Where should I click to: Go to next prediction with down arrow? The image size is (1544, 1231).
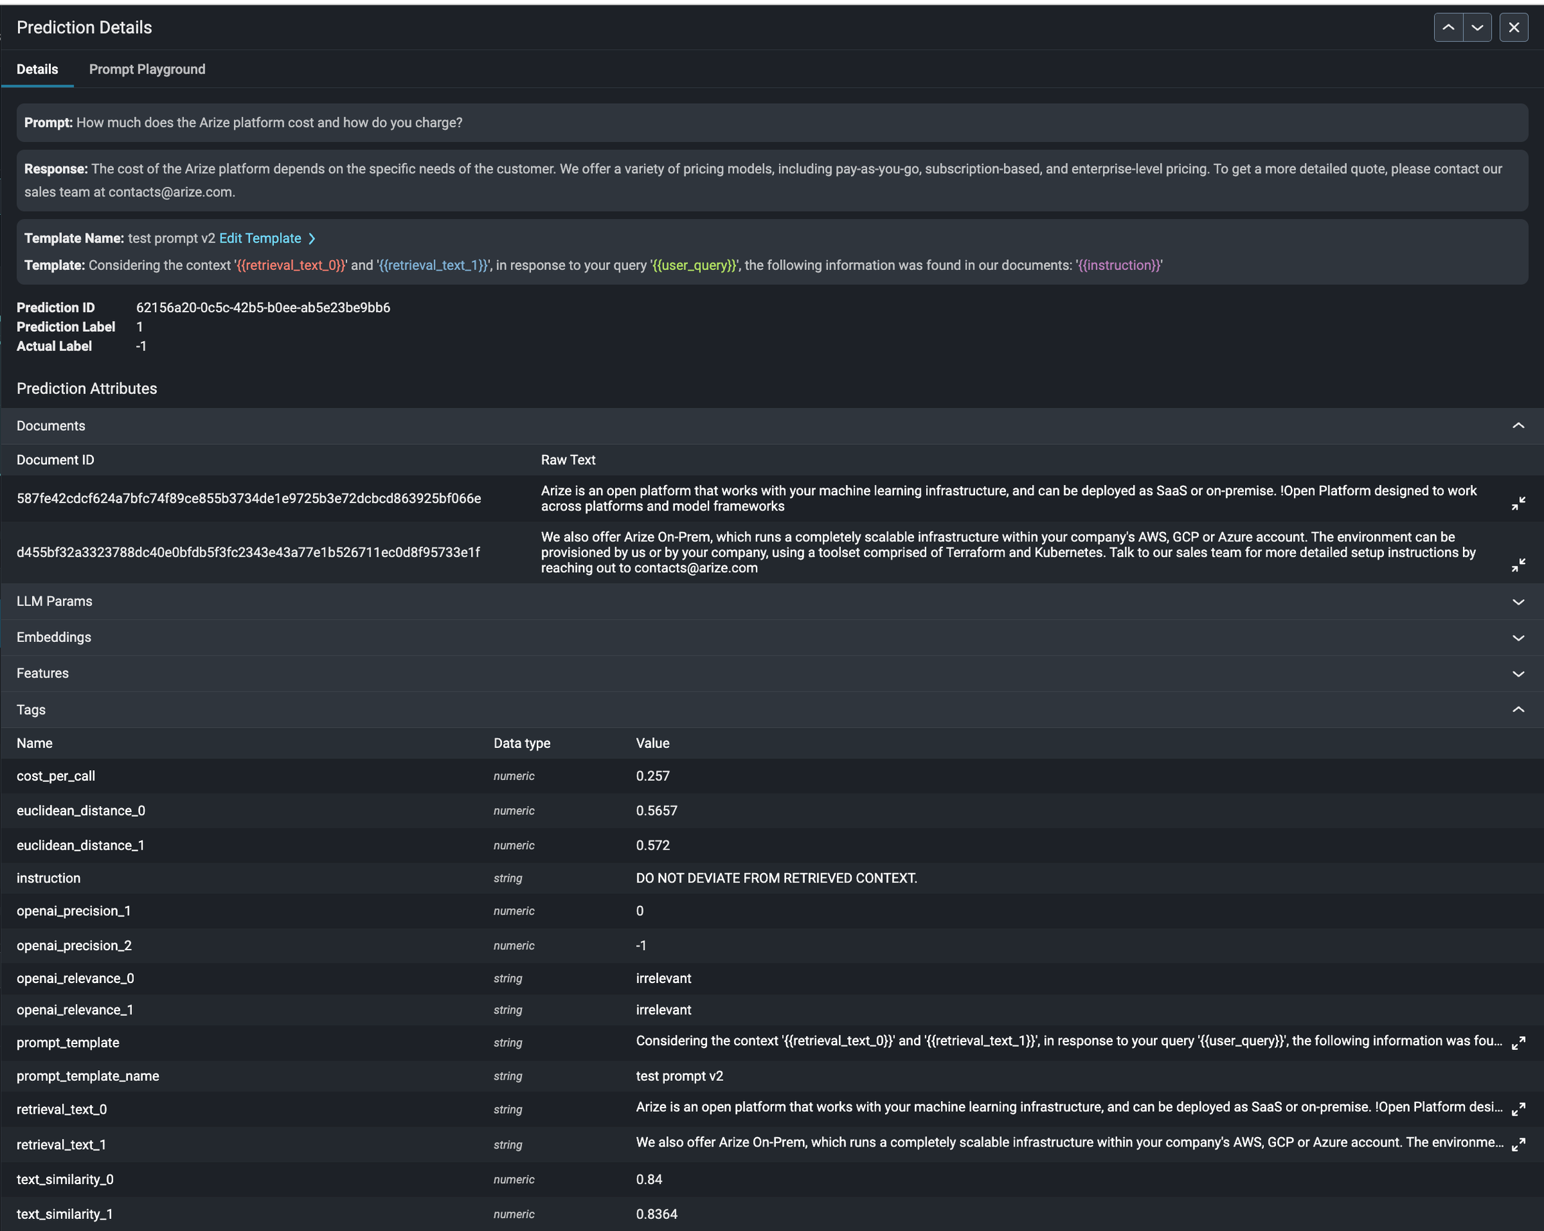[x=1477, y=27]
